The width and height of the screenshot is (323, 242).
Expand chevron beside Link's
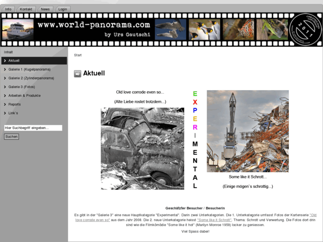(x=5, y=113)
